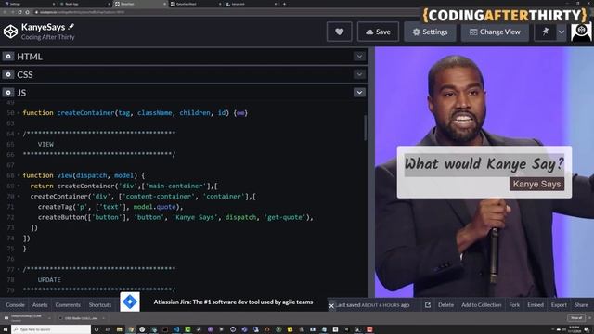The width and height of the screenshot is (594, 334).
Task: Switch to the second browser tab
Action: coord(84,4)
